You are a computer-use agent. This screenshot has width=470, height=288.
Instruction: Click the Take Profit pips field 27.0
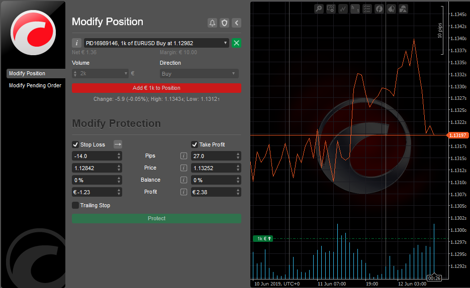coord(216,156)
